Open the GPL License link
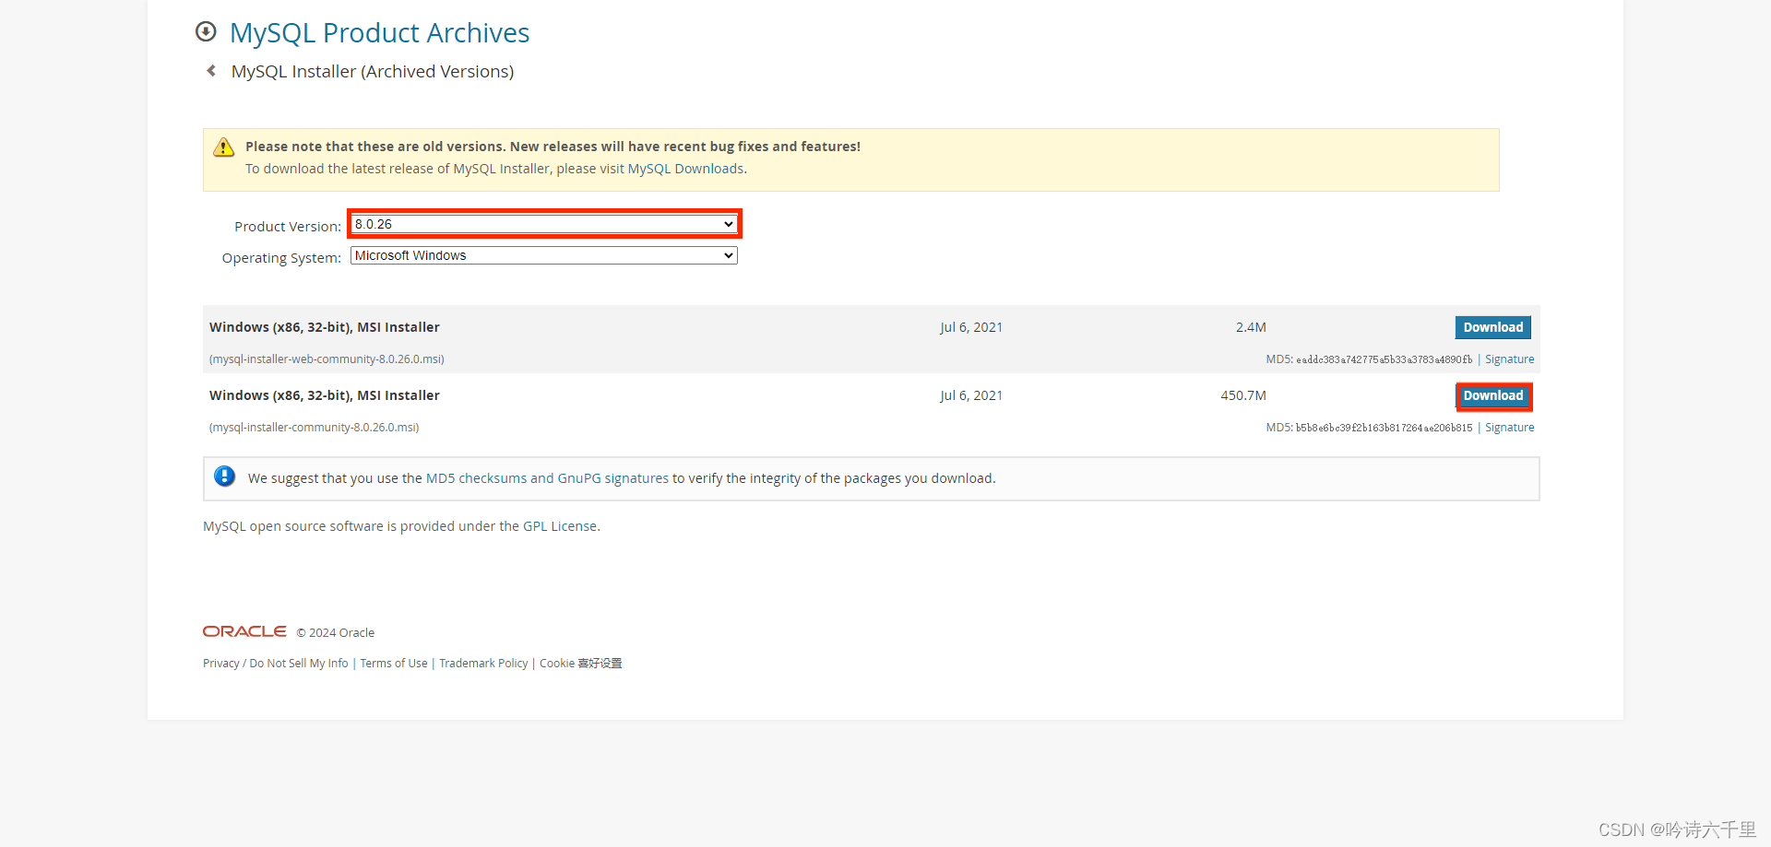The image size is (1771, 847). click(560, 526)
